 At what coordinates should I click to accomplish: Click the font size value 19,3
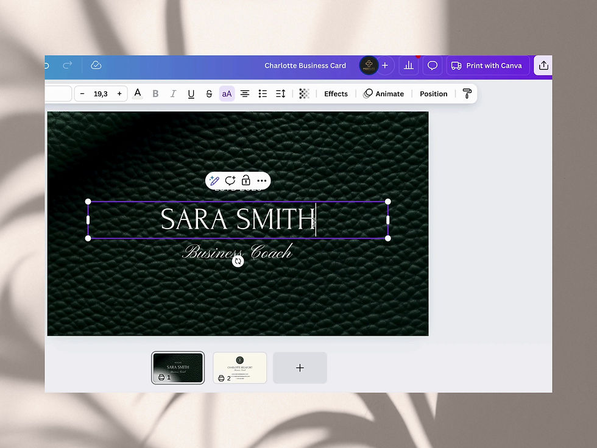click(101, 94)
